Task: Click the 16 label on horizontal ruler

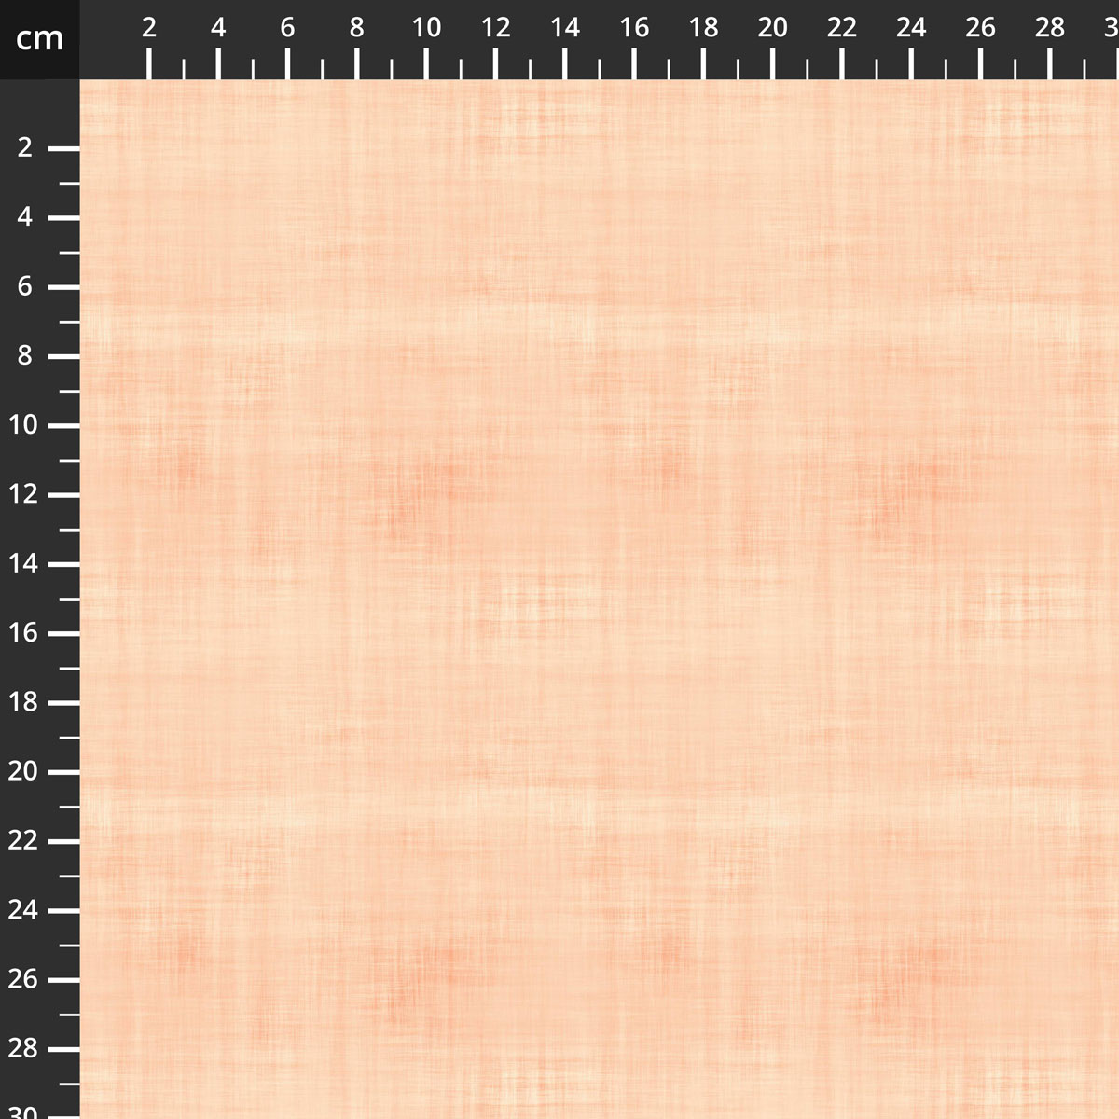Action: pyautogui.click(x=634, y=28)
